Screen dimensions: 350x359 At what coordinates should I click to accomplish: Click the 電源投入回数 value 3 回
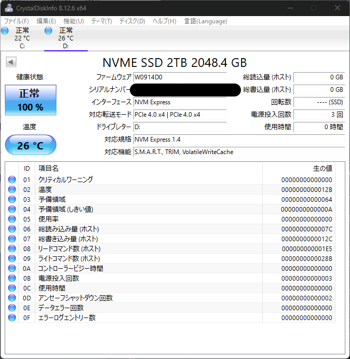319,115
